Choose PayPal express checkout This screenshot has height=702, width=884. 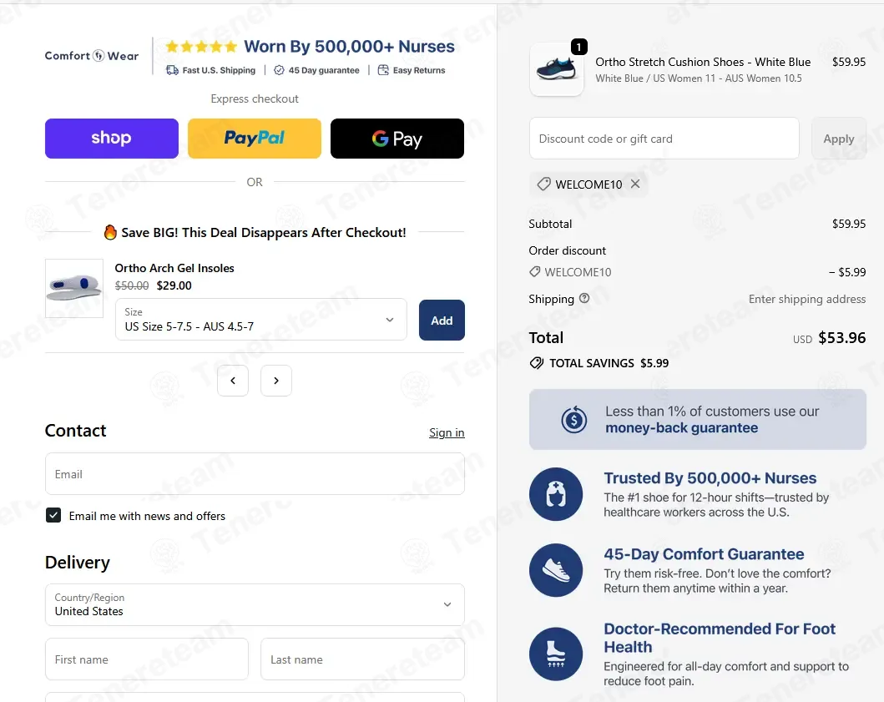[255, 138]
